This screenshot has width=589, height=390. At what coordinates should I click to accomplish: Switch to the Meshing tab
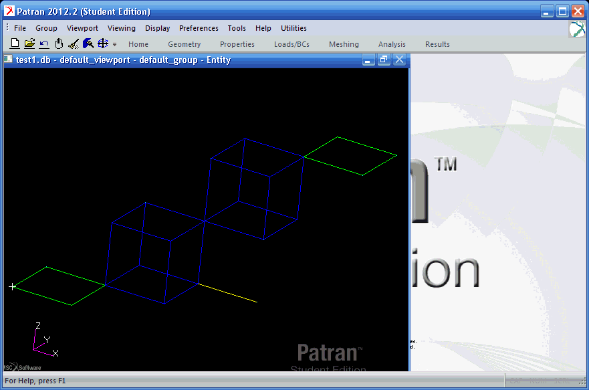(x=344, y=44)
